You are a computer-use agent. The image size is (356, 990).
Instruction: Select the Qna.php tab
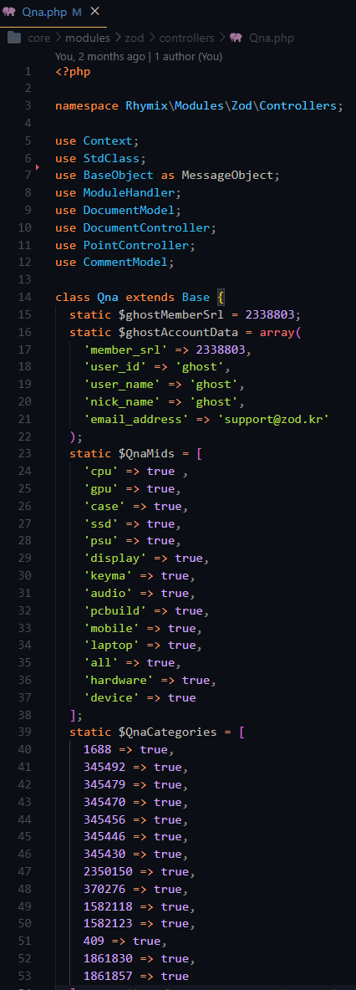coord(52,12)
